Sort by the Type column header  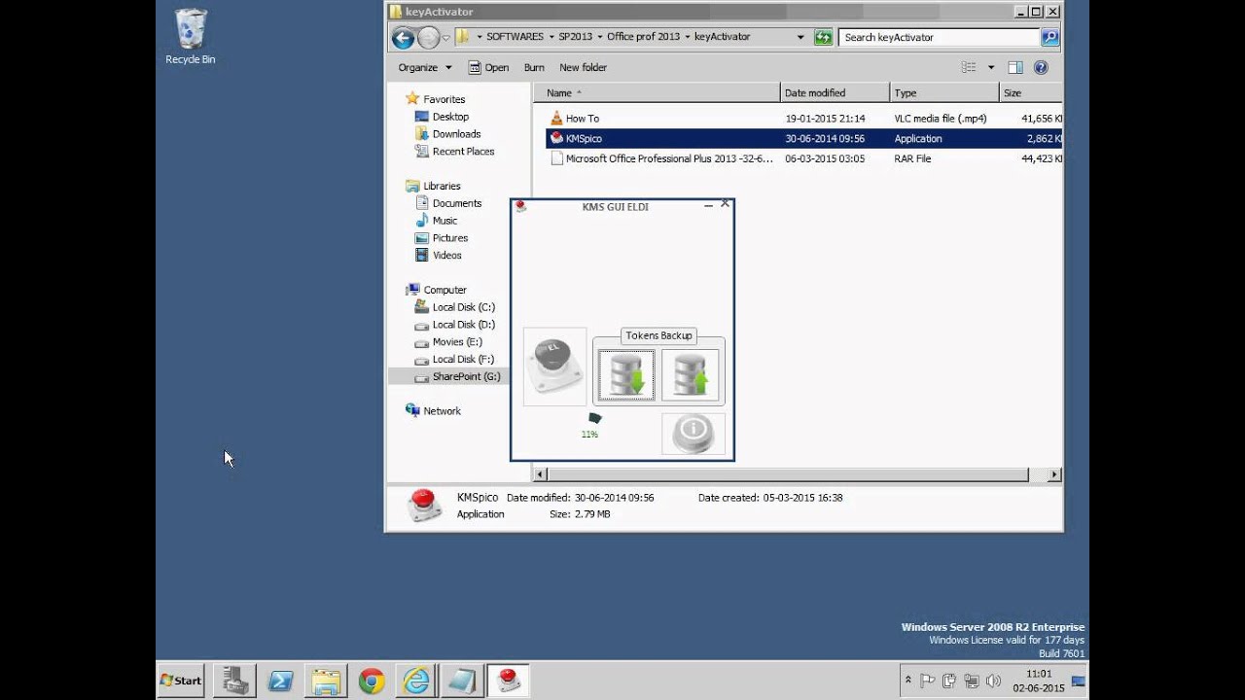click(944, 92)
